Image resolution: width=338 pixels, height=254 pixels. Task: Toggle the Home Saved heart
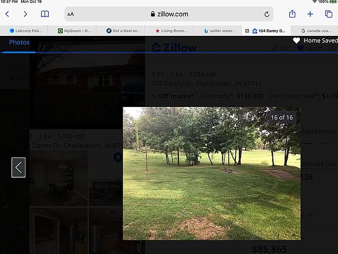click(296, 41)
